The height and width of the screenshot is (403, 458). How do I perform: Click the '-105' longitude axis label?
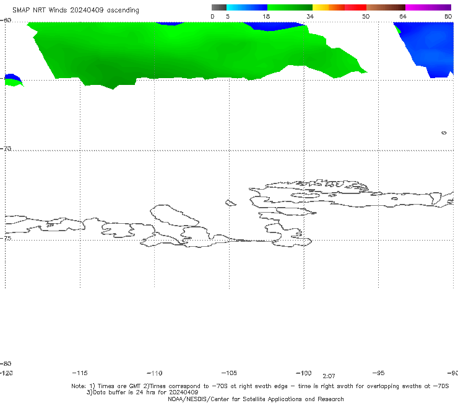(229, 373)
